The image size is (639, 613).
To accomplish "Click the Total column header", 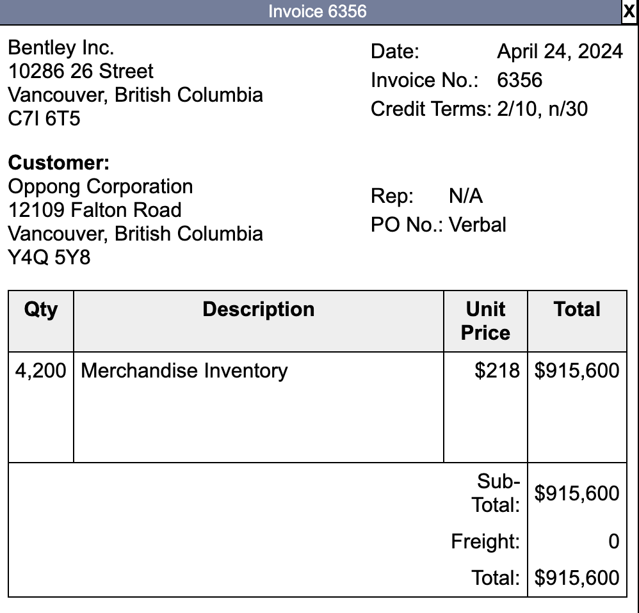I will coord(577,309).
